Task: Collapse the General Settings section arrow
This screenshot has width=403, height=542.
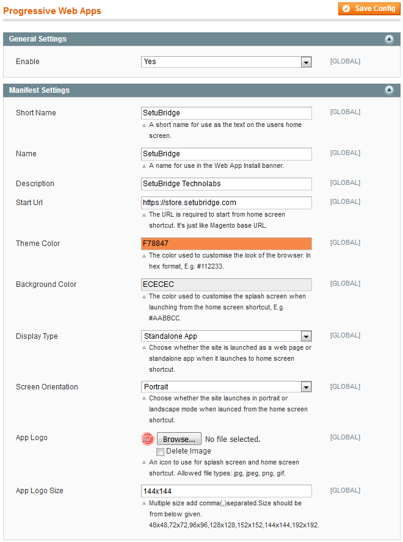Action: point(389,39)
